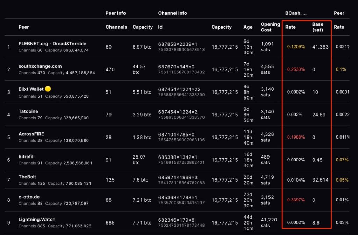Click age 6d 13h 30m
The width and height of the screenshot is (358, 235).
(x=249, y=47)
